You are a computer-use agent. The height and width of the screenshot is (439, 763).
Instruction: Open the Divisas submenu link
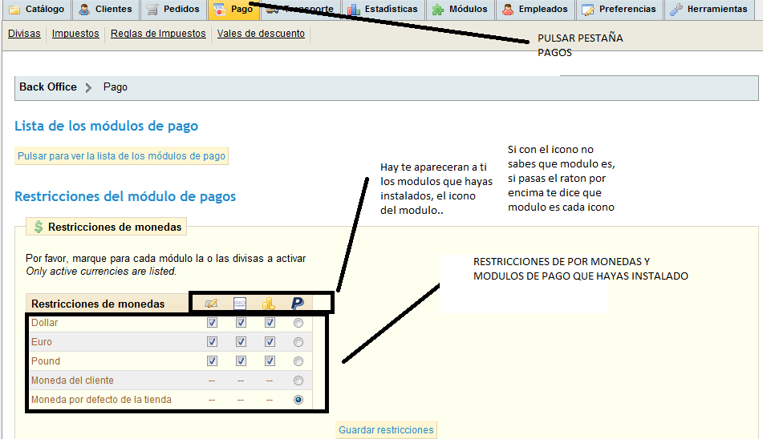[x=24, y=34]
